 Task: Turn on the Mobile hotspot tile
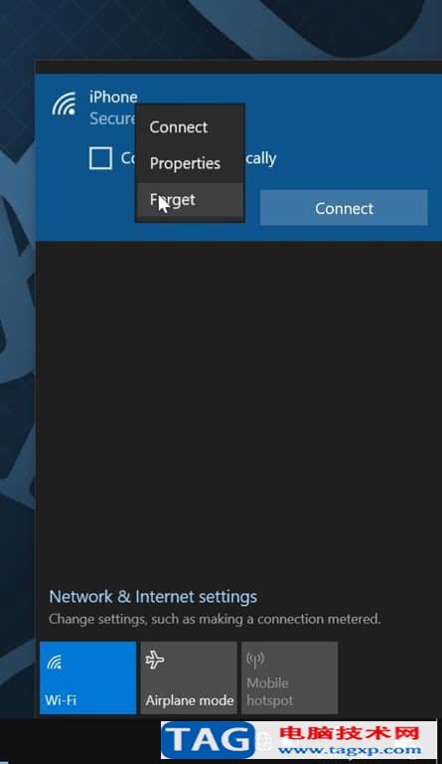[x=289, y=677]
